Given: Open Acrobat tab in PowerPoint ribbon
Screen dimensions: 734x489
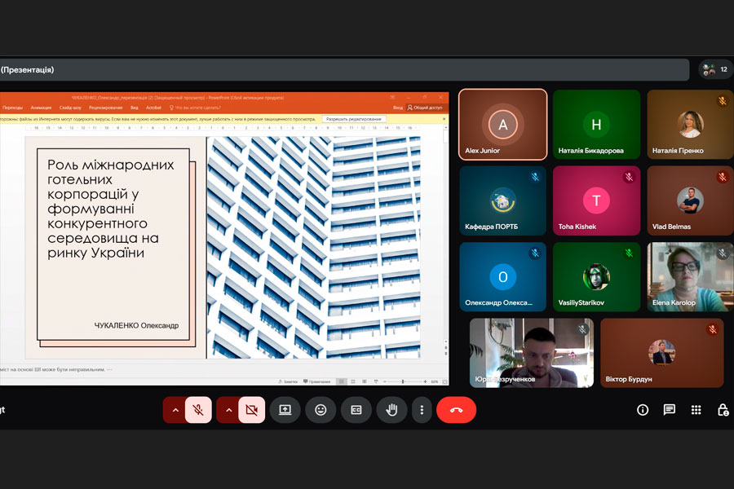Looking at the screenshot, I should pyautogui.click(x=153, y=108).
